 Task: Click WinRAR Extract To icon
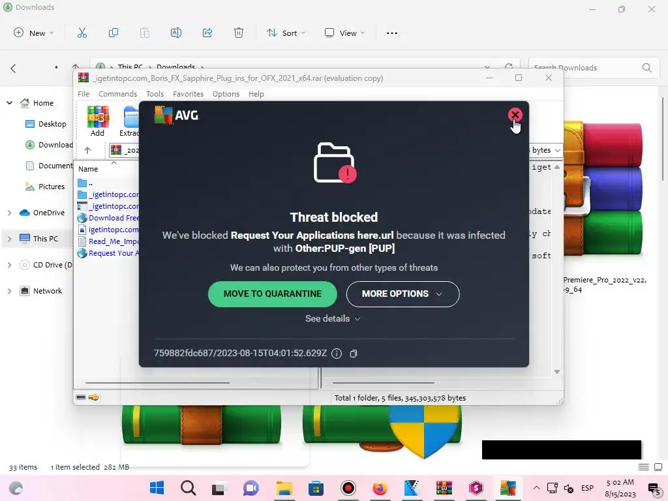tap(130, 121)
